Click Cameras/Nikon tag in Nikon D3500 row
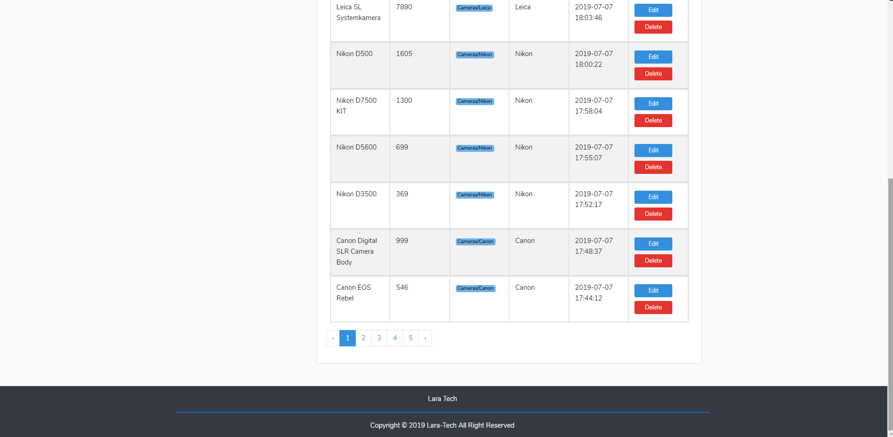The height and width of the screenshot is (437, 893). [x=475, y=195]
